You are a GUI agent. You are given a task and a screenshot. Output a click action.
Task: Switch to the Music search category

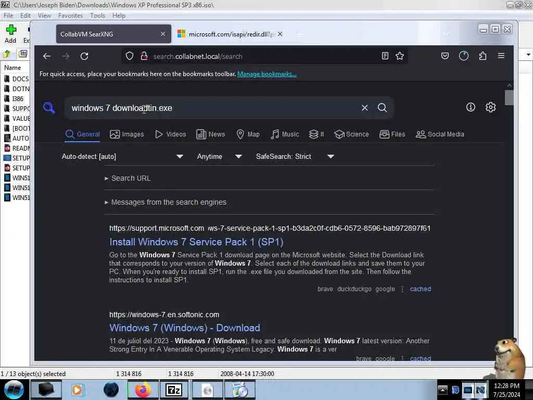(x=285, y=134)
